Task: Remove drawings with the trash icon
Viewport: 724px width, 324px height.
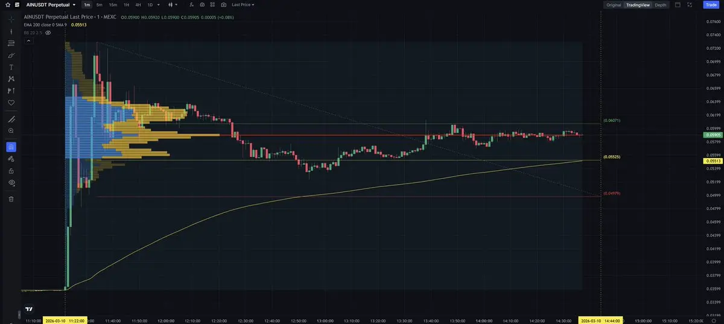Action: tap(11, 199)
